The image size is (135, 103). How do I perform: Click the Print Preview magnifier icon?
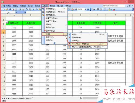pyautogui.click(x=23, y=9)
